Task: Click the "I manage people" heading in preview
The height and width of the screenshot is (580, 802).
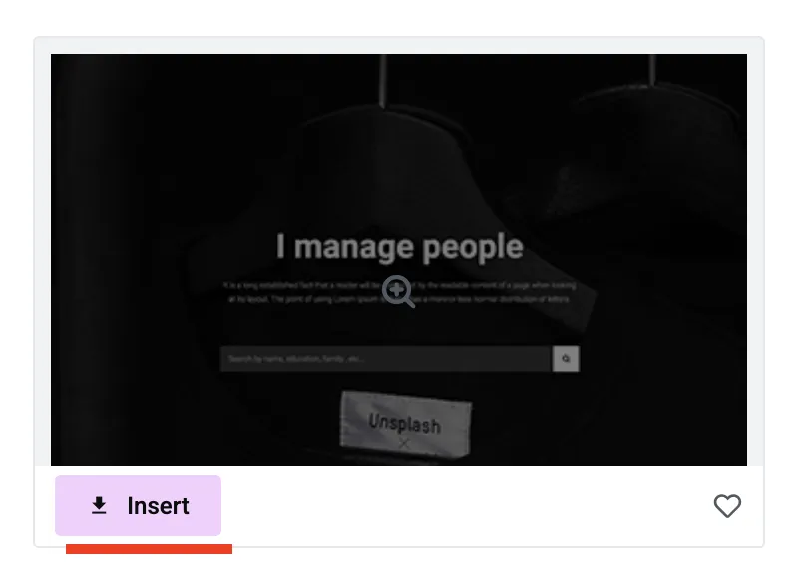Action: click(x=399, y=247)
